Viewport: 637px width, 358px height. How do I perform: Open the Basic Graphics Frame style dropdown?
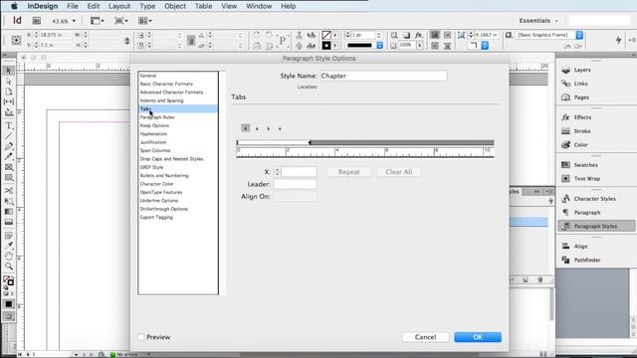tap(579, 35)
